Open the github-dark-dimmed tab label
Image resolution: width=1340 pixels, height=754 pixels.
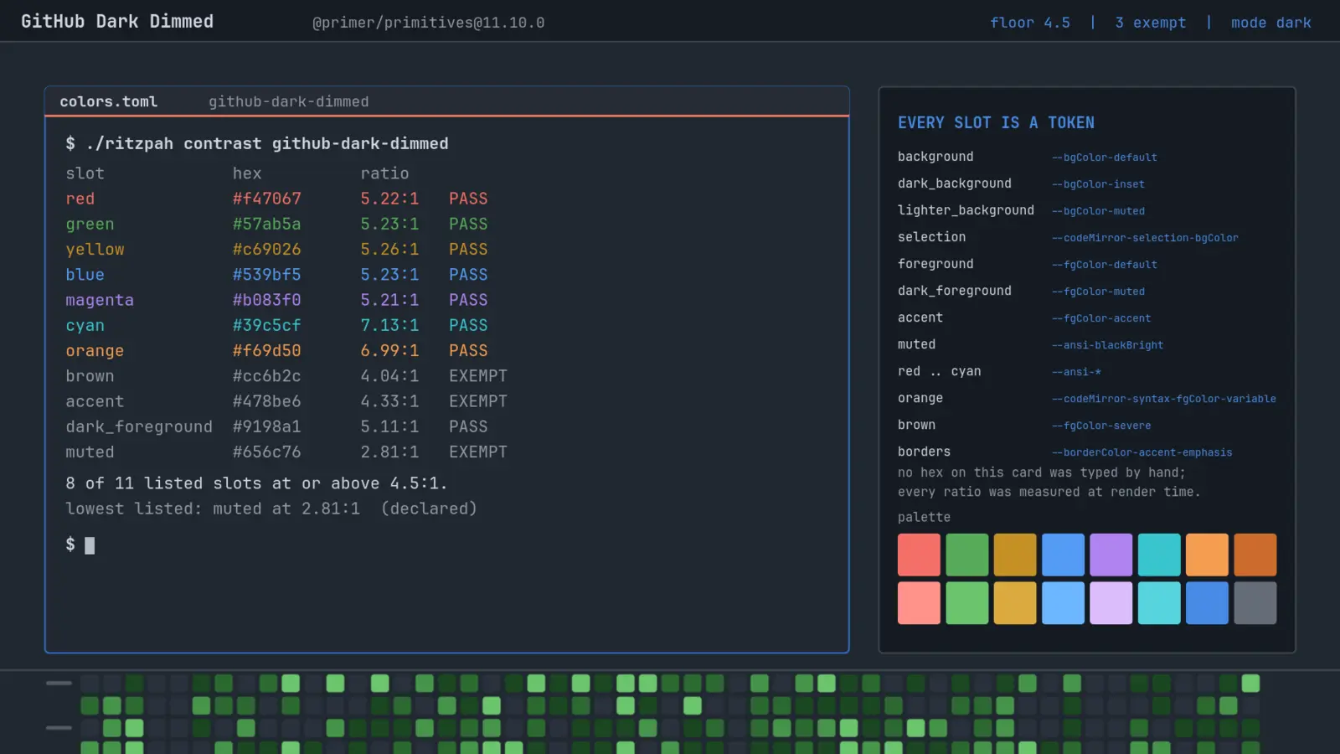289,101
